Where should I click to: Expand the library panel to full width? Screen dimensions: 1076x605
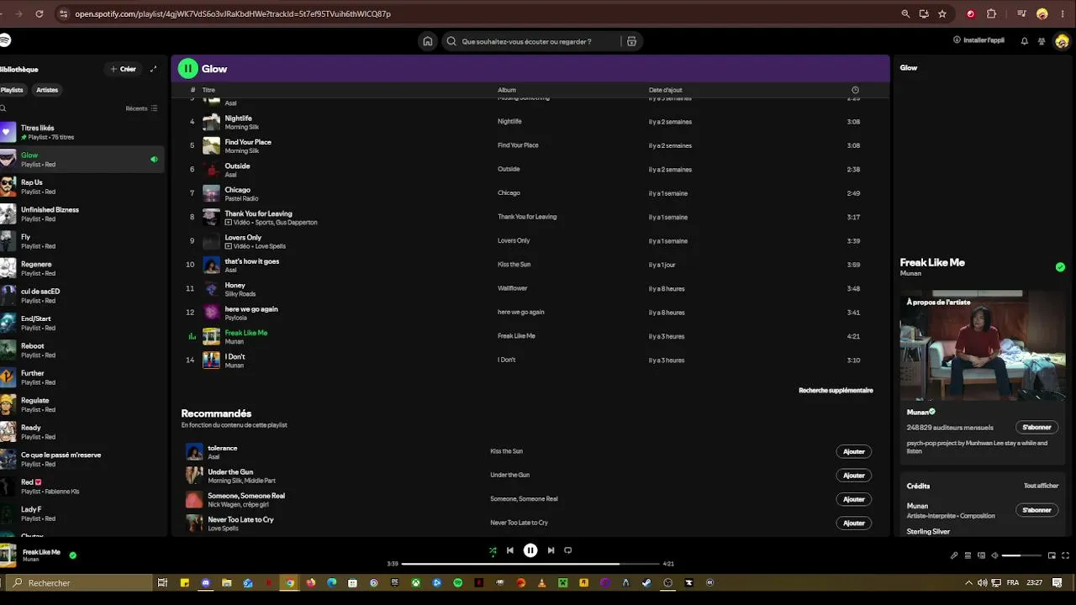click(x=153, y=69)
